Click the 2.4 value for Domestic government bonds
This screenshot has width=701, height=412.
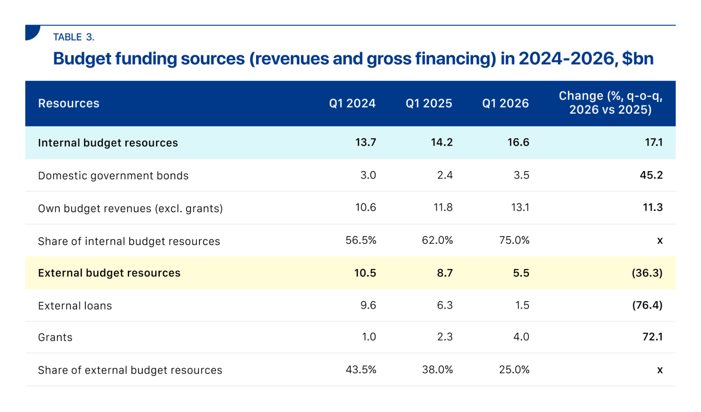445,175
